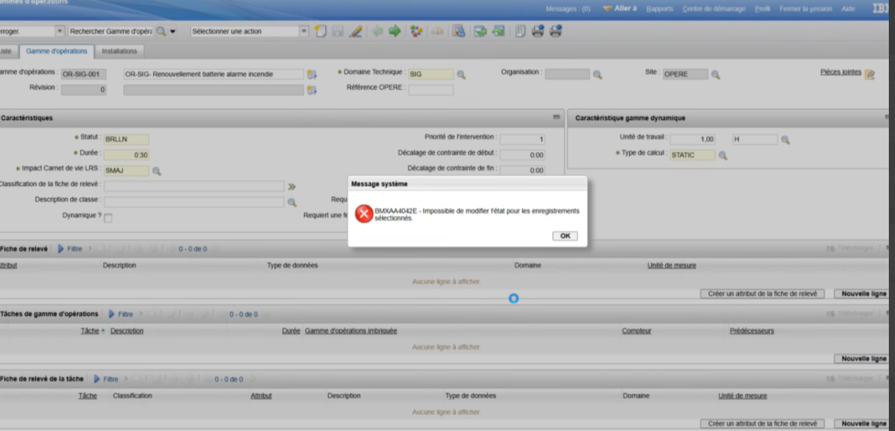Click the dimmed cloud-shaped toolbar icon

(x=437, y=31)
